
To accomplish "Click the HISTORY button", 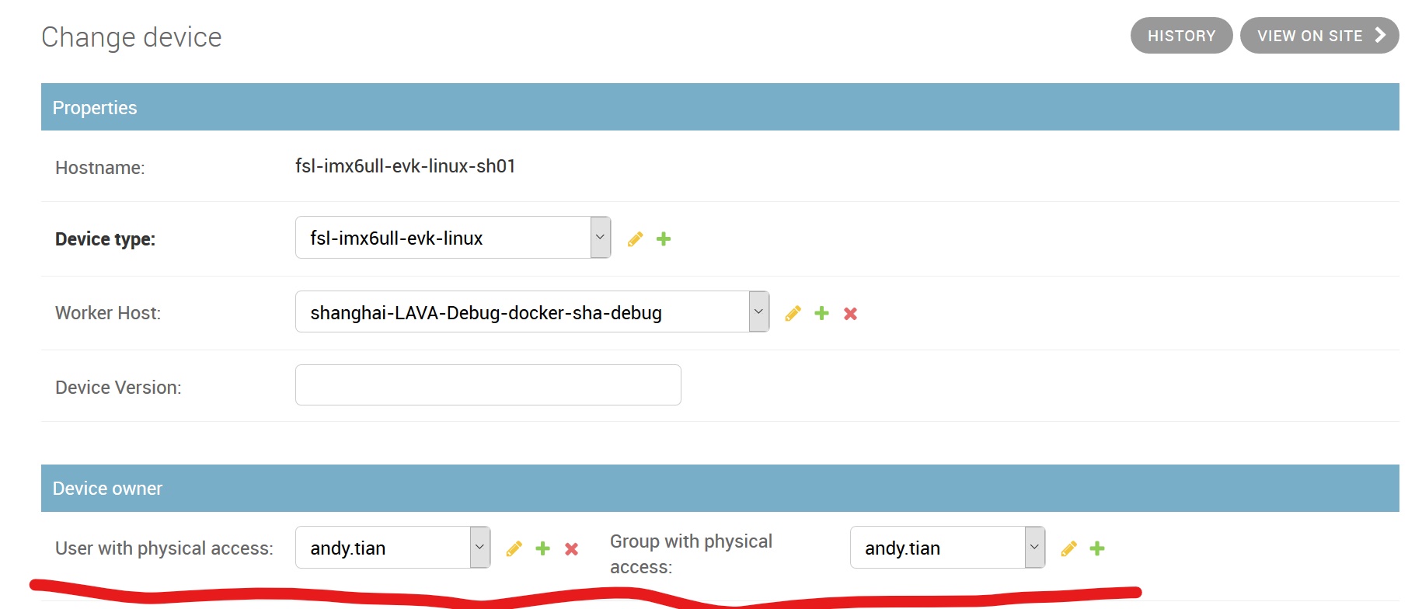I will point(1181,36).
